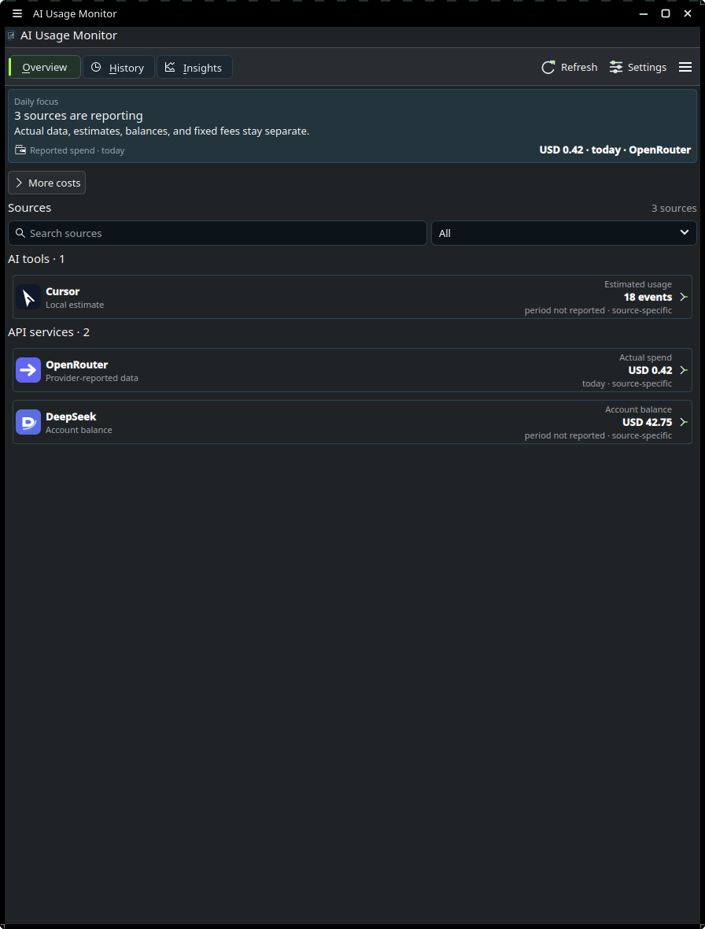Click the AI Usage Monitor app icon

pyautogui.click(x=11, y=35)
